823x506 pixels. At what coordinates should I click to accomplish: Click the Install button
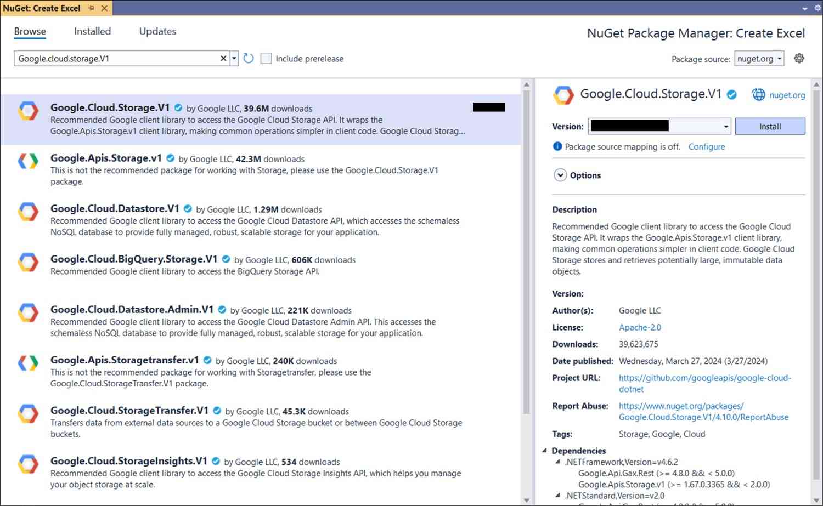click(770, 126)
